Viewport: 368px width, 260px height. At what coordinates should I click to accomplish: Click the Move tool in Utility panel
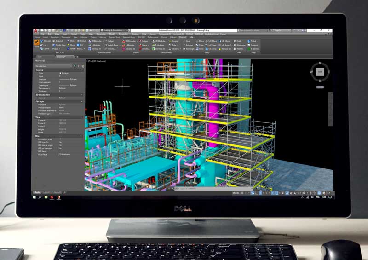pos(200,41)
